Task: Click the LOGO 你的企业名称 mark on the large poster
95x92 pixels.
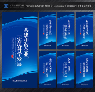Action: [x=20, y=81]
